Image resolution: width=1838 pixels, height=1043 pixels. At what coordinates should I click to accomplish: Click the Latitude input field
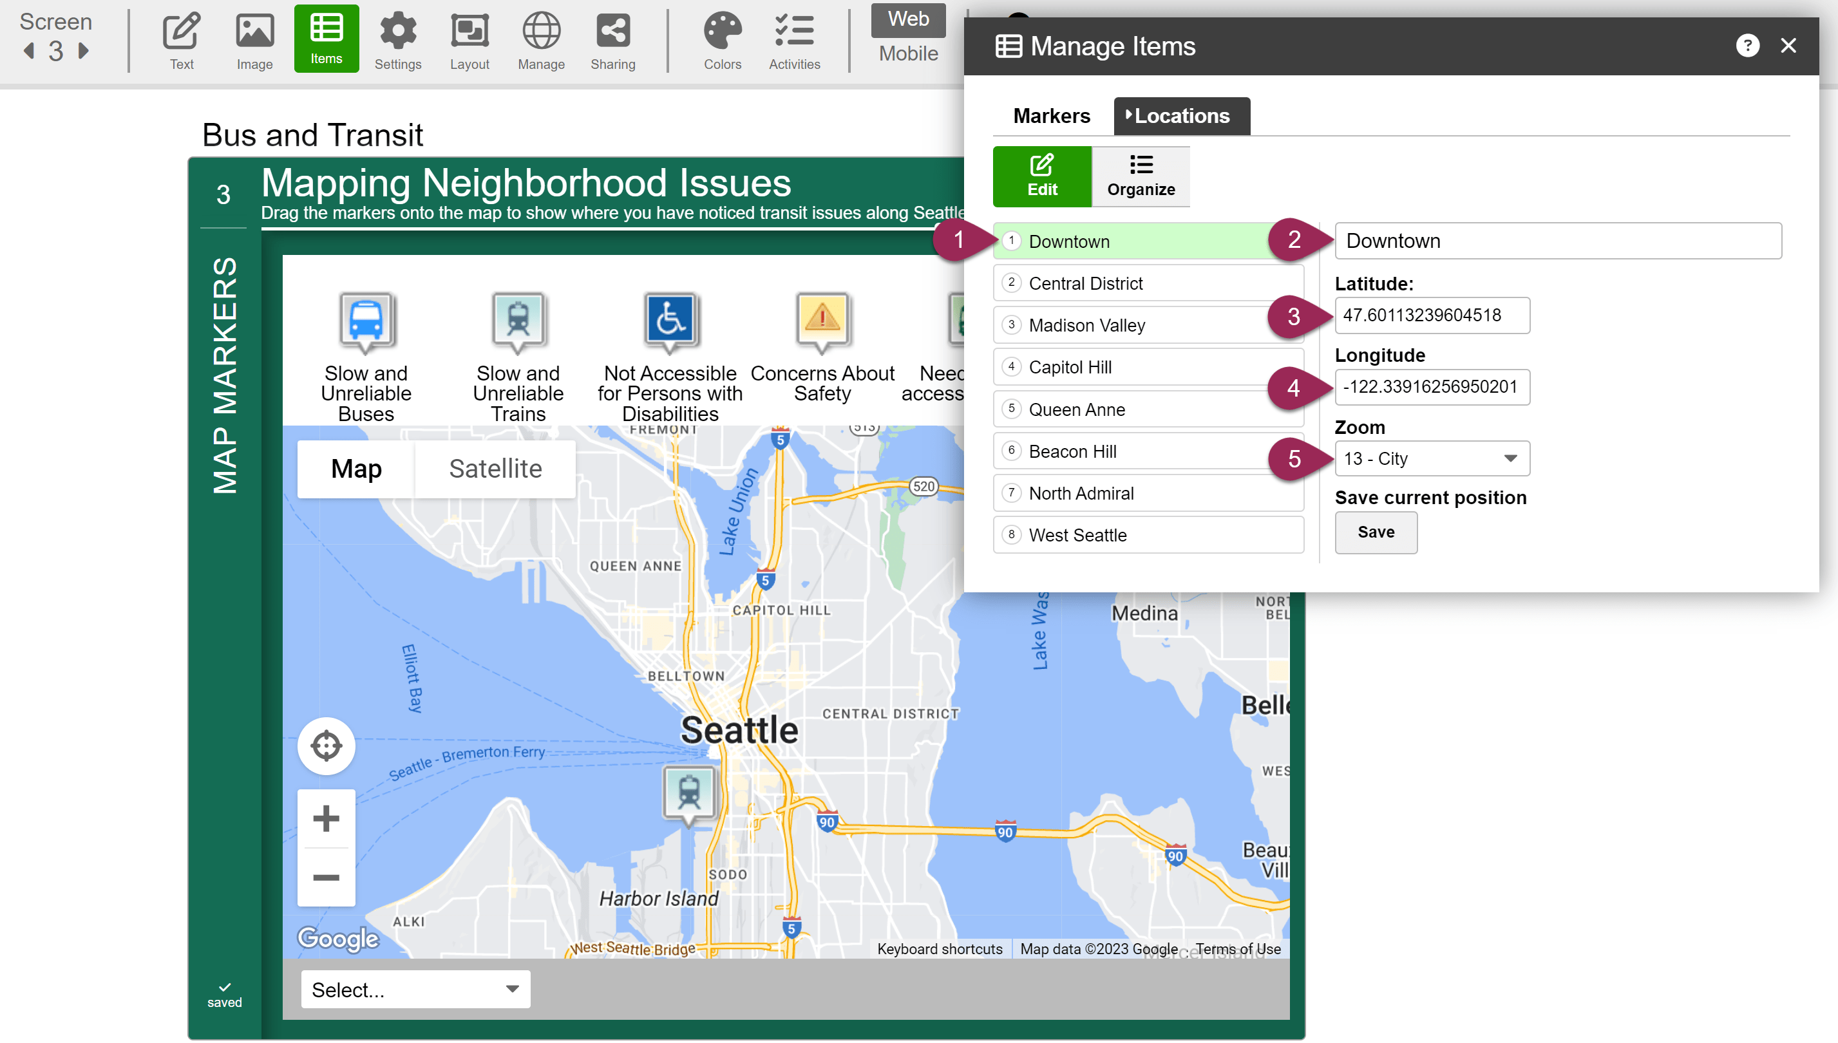1432,315
